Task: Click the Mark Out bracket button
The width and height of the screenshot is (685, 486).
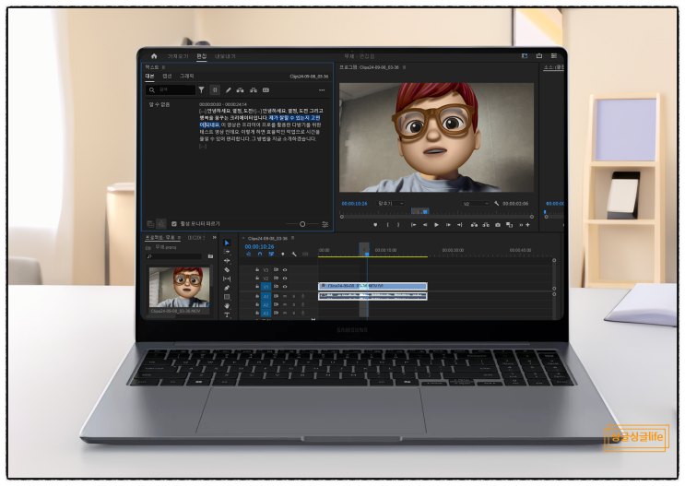Action: coord(398,225)
